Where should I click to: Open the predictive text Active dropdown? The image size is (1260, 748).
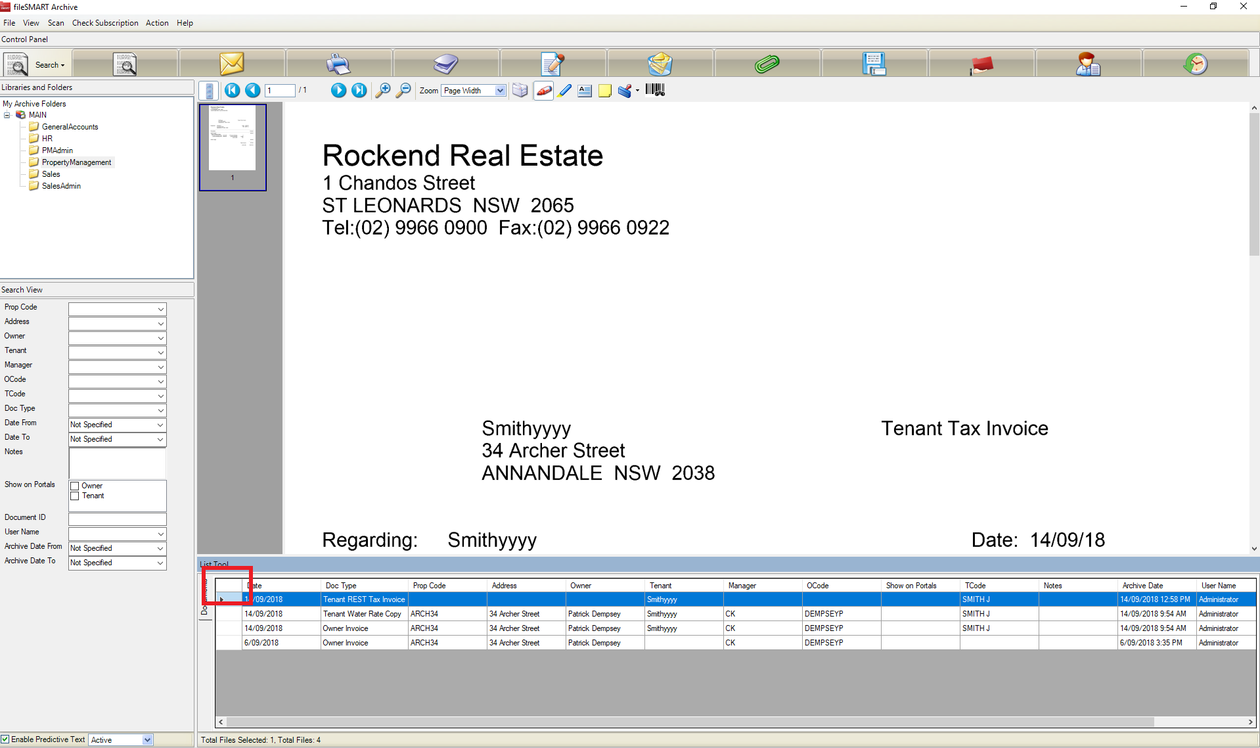point(147,740)
